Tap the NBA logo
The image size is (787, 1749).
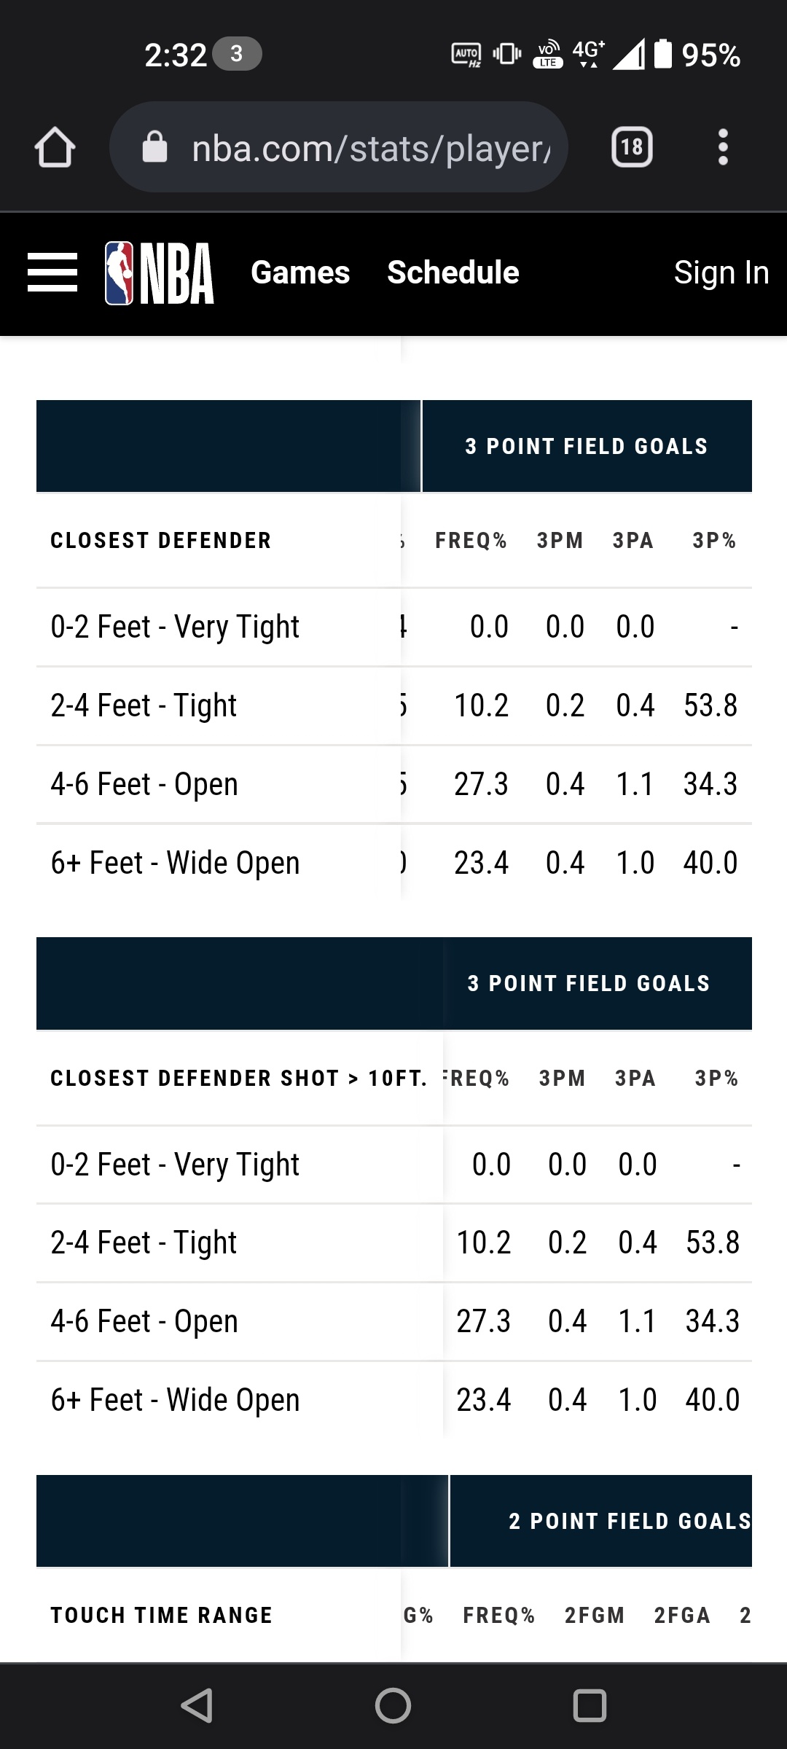tap(160, 273)
